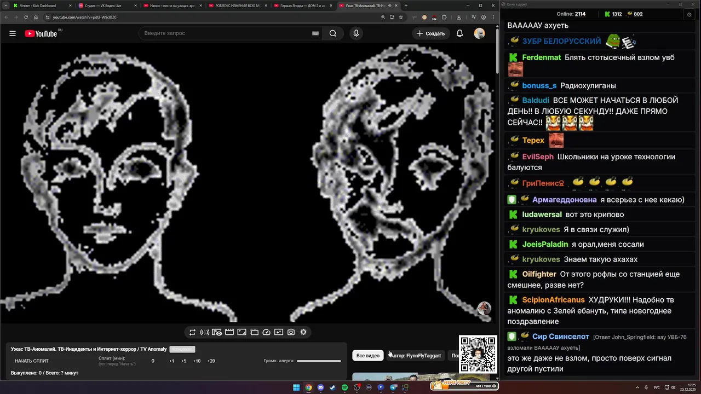Image resolution: width=701 pixels, height=394 pixels.
Task: Open the playback speed gauge icon
Action: [x=267, y=332]
